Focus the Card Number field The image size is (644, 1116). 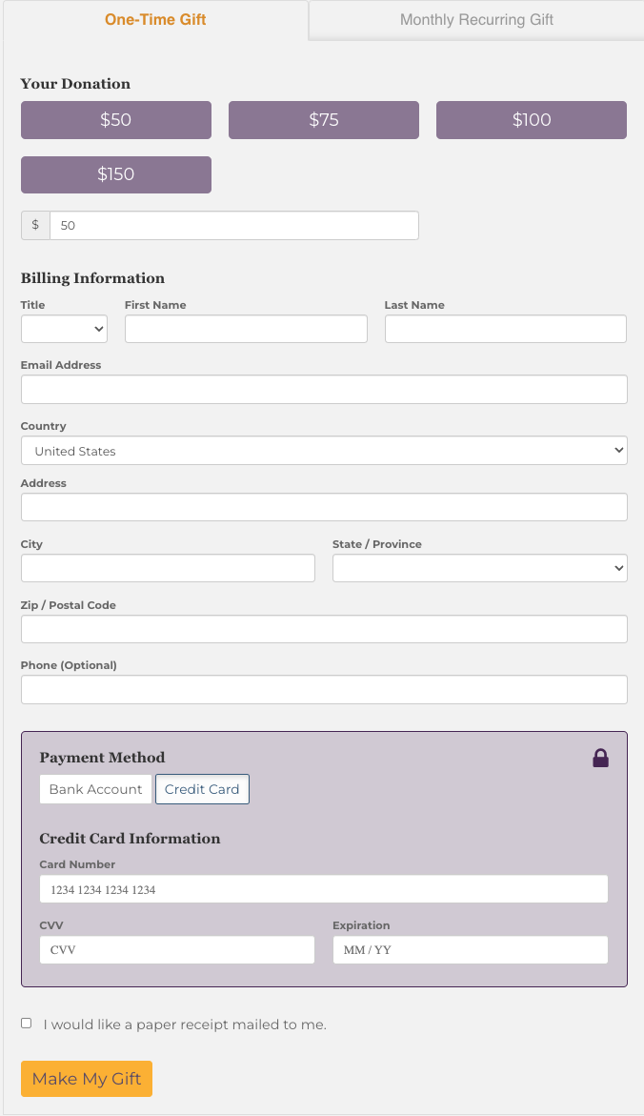tap(324, 889)
